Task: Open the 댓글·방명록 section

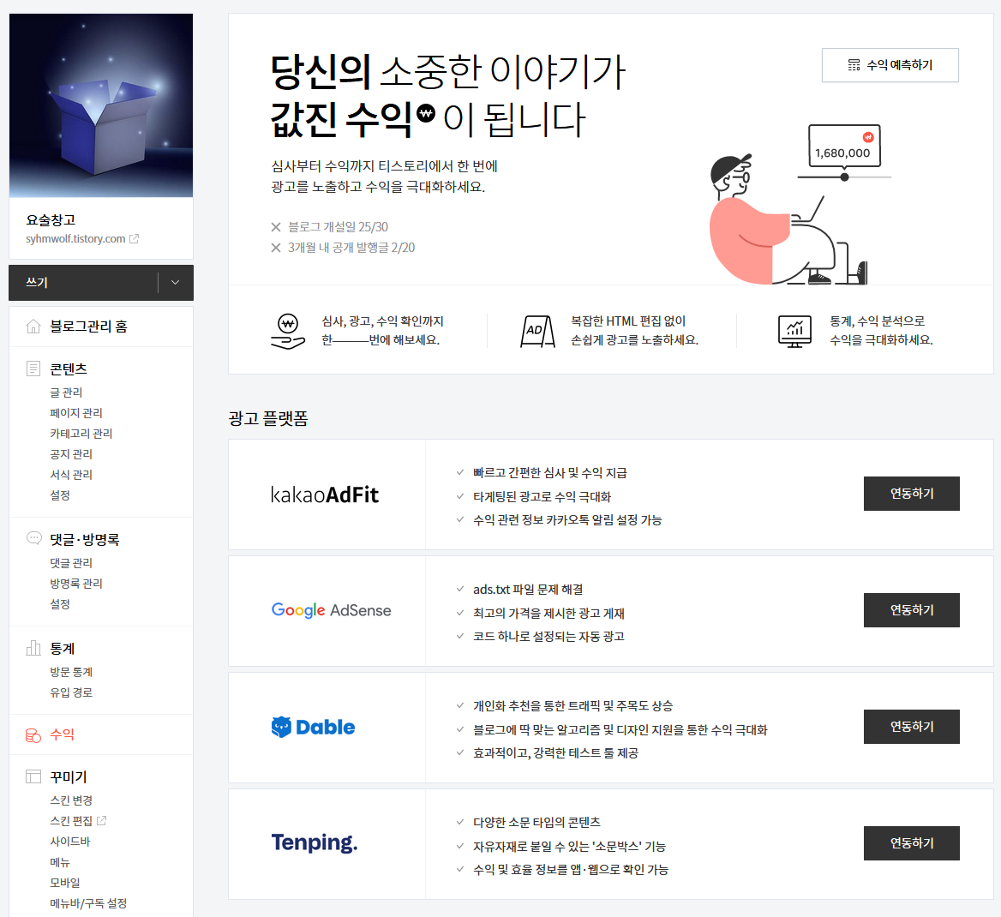Action: coord(85,540)
